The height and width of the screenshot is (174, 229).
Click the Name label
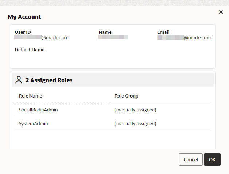pyautogui.click(x=105, y=32)
